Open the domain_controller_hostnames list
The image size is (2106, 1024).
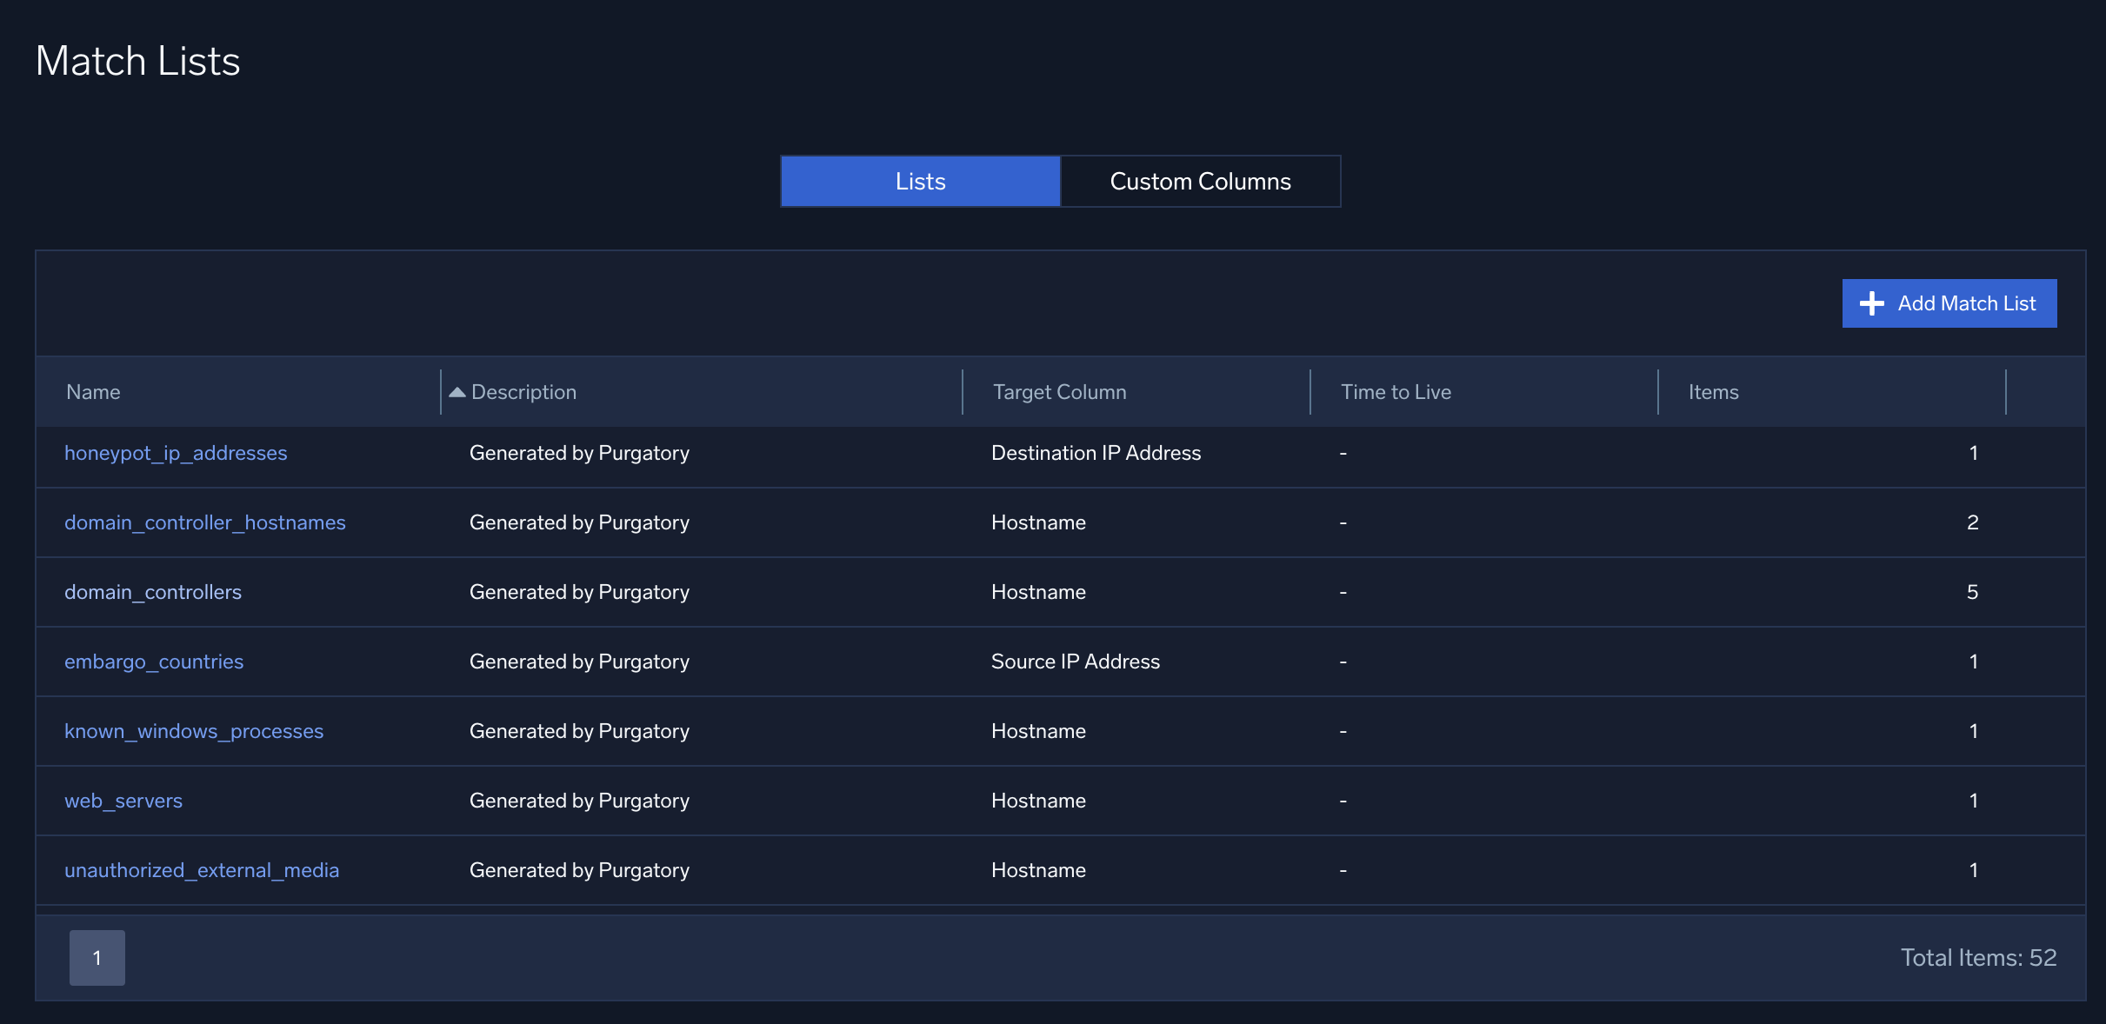click(x=205, y=521)
